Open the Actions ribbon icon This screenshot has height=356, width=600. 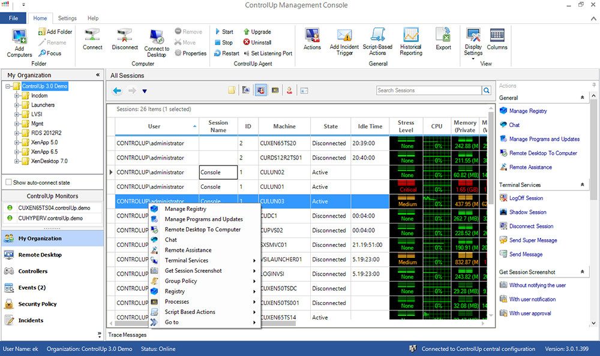tap(312, 40)
